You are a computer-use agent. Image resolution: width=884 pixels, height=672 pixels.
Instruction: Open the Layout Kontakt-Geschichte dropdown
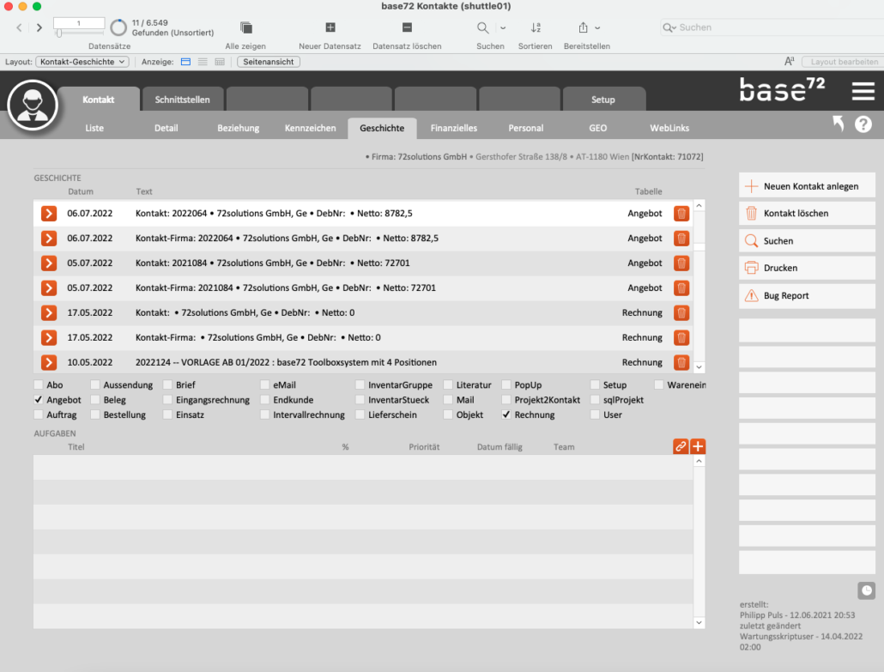pyautogui.click(x=82, y=62)
